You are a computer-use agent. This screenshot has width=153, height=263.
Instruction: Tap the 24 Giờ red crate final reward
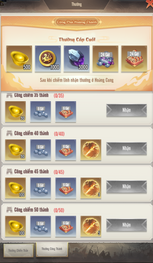tap(134, 59)
